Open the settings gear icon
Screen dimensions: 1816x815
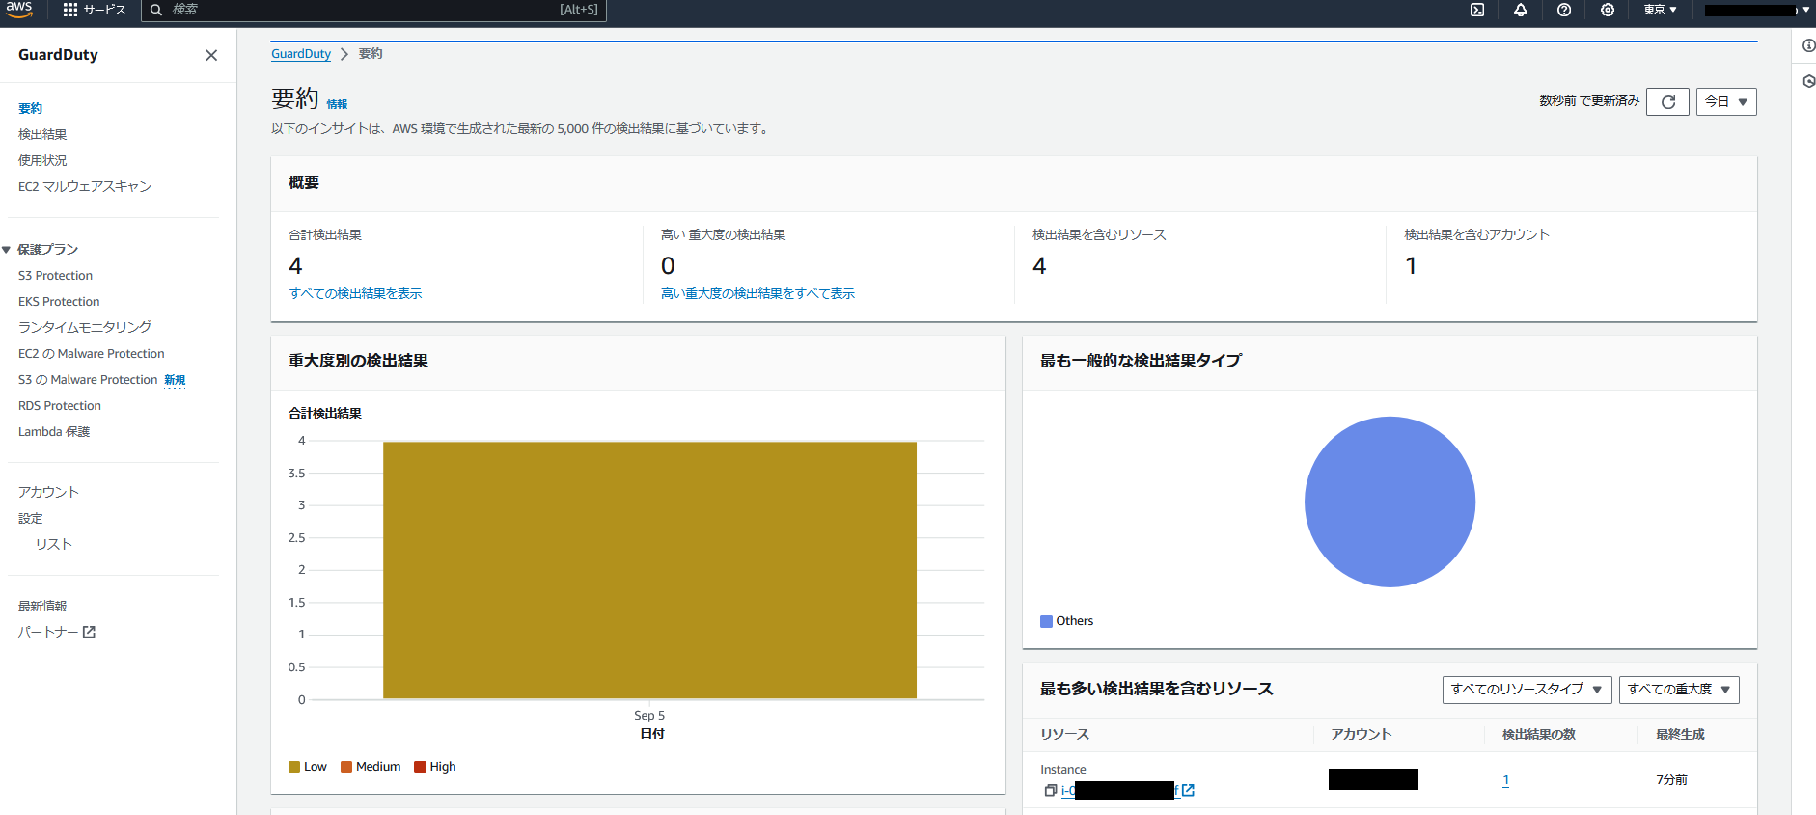1608,10
